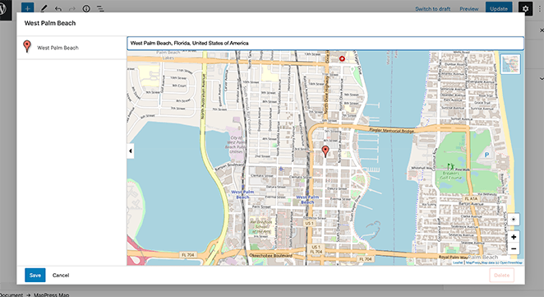544x297 pixels.
Task: Select West Palm Beach marker in list
Action: pyautogui.click(x=71, y=47)
